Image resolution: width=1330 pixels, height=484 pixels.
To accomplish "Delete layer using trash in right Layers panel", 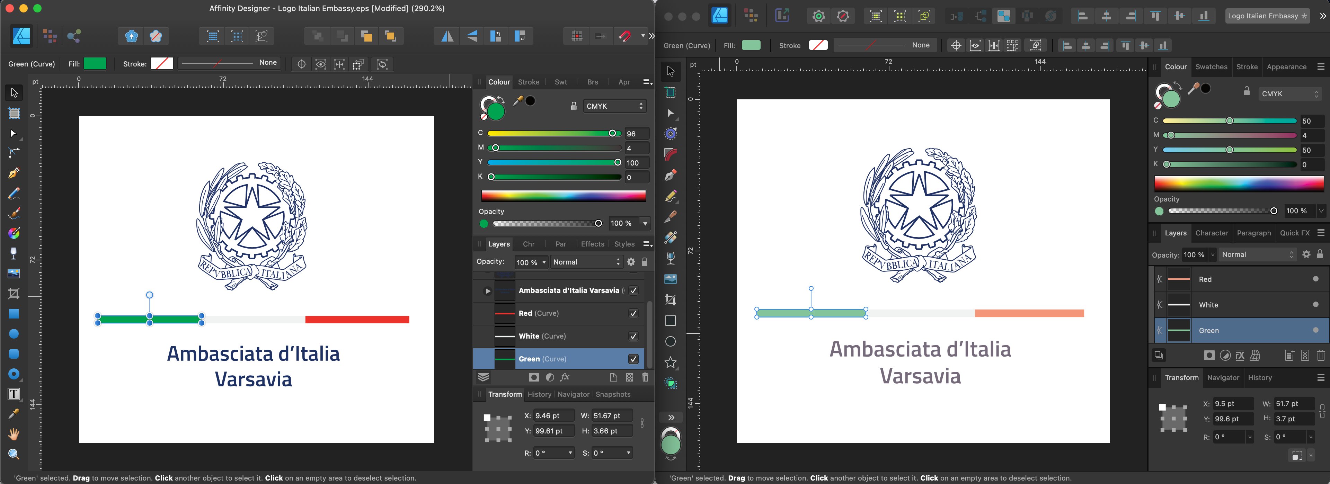I will pyautogui.click(x=1321, y=355).
